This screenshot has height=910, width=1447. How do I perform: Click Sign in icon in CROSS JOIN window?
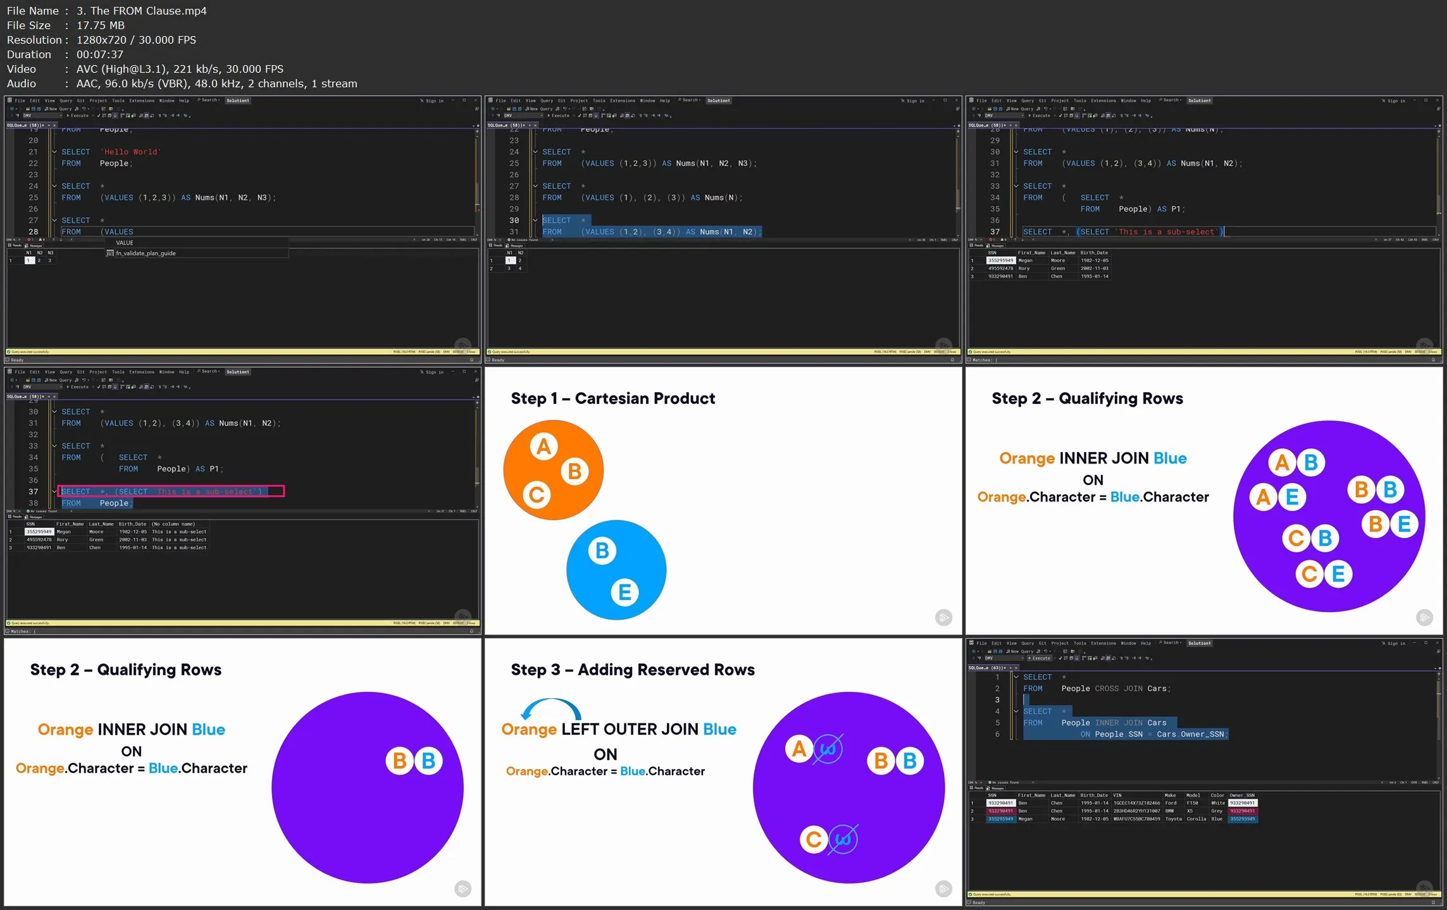pyautogui.click(x=1383, y=644)
